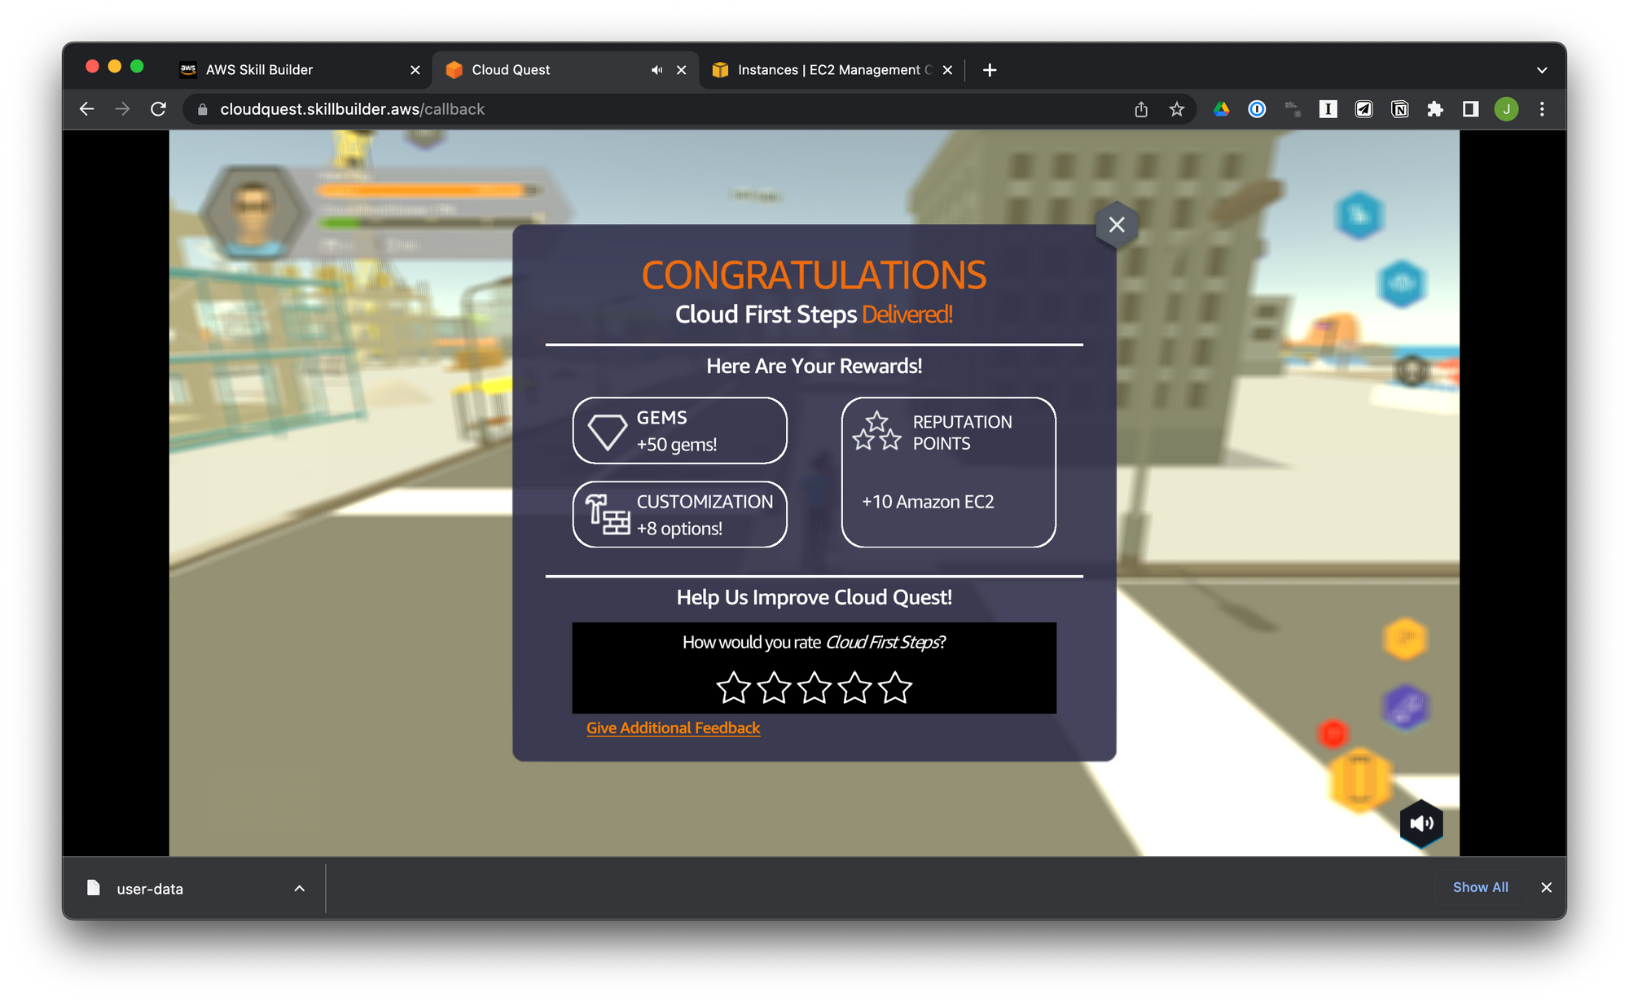Click the arrow-in-square extension icon

tap(1363, 109)
